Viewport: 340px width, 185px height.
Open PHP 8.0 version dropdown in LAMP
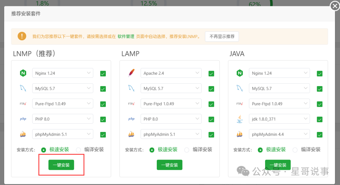(x=171, y=119)
